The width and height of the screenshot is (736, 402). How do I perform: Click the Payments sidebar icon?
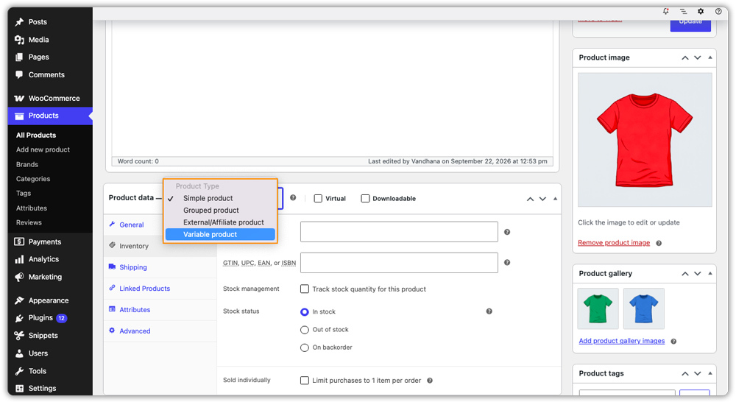(19, 241)
